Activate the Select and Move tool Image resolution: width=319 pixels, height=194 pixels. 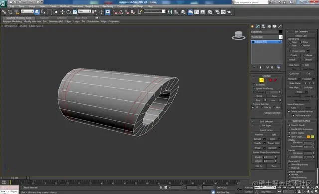[x=62, y=12]
